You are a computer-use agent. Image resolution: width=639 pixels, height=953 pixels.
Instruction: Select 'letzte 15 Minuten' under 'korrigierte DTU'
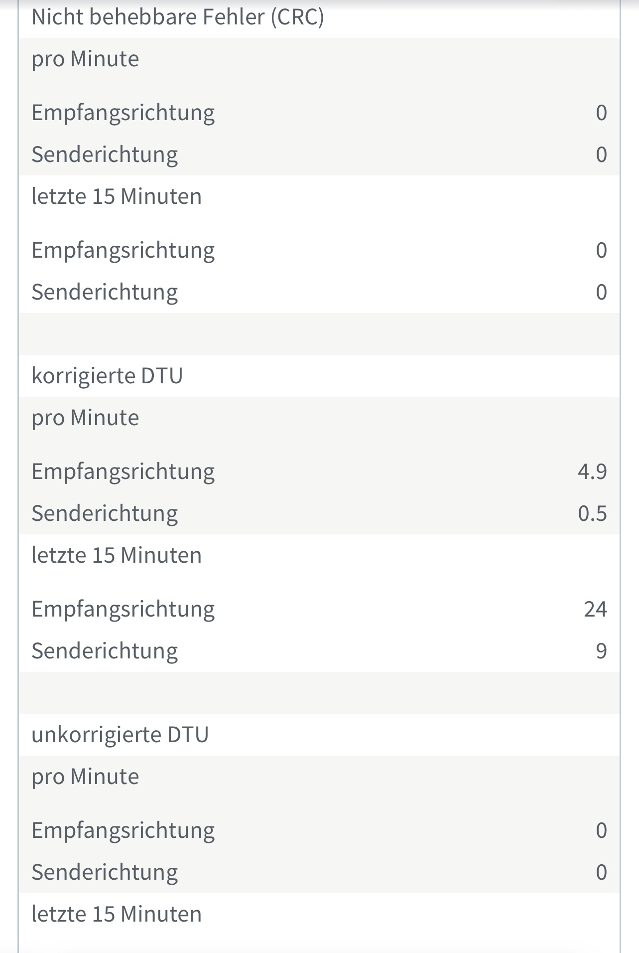[x=117, y=555]
